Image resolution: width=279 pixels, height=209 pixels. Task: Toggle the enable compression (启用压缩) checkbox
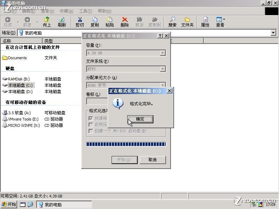click(x=91, y=125)
